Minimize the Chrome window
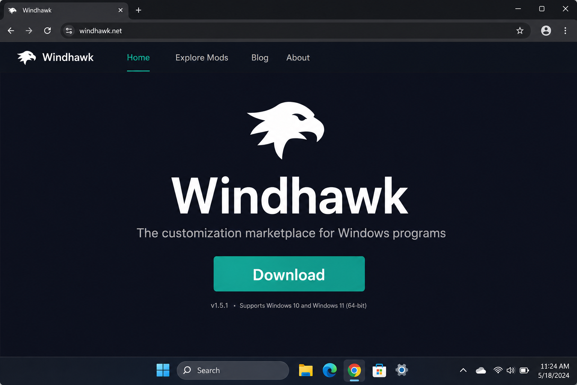The image size is (577, 385). tap(518, 9)
